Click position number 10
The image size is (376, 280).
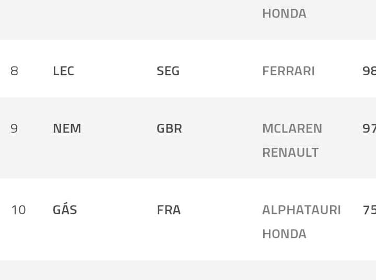(x=18, y=210)
